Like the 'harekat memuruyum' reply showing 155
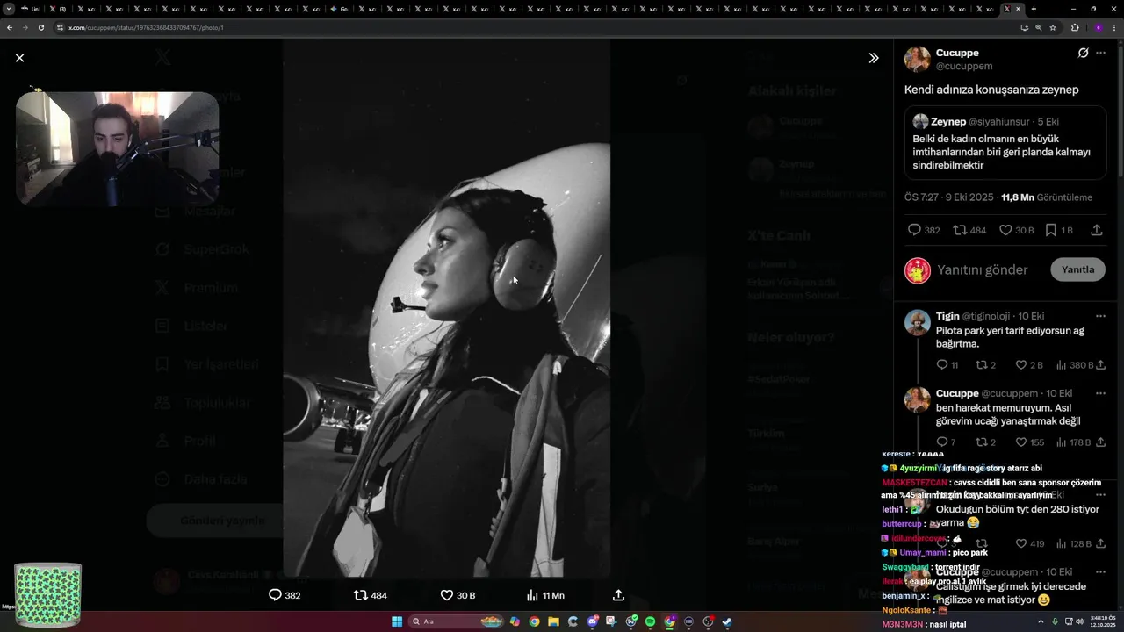 (x=1030, y=442)
